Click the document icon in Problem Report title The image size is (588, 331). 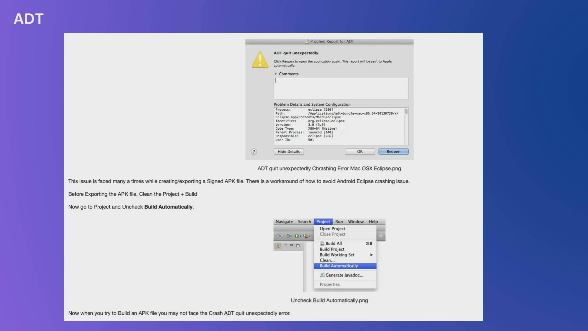pyautogui.click(x=307, y=41)
